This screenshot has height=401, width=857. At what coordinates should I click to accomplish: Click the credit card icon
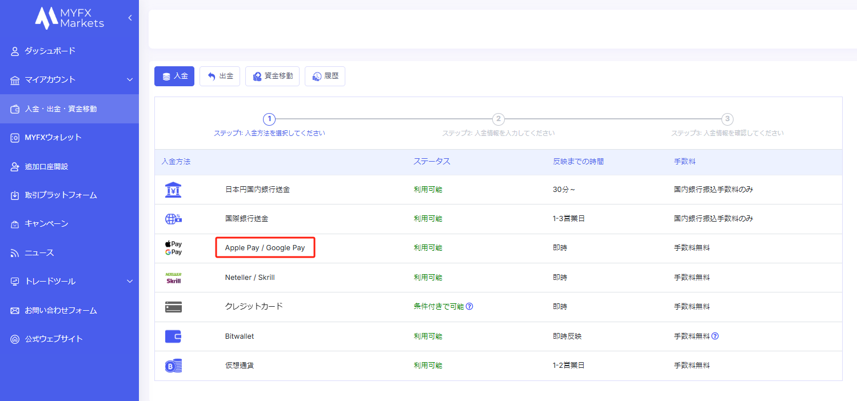pos(173,307)
